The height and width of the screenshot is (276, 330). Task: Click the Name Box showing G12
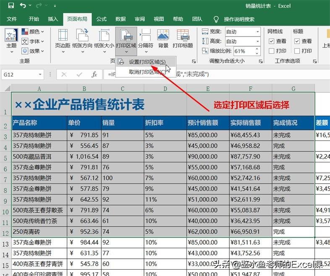click(x=20, y=74)
